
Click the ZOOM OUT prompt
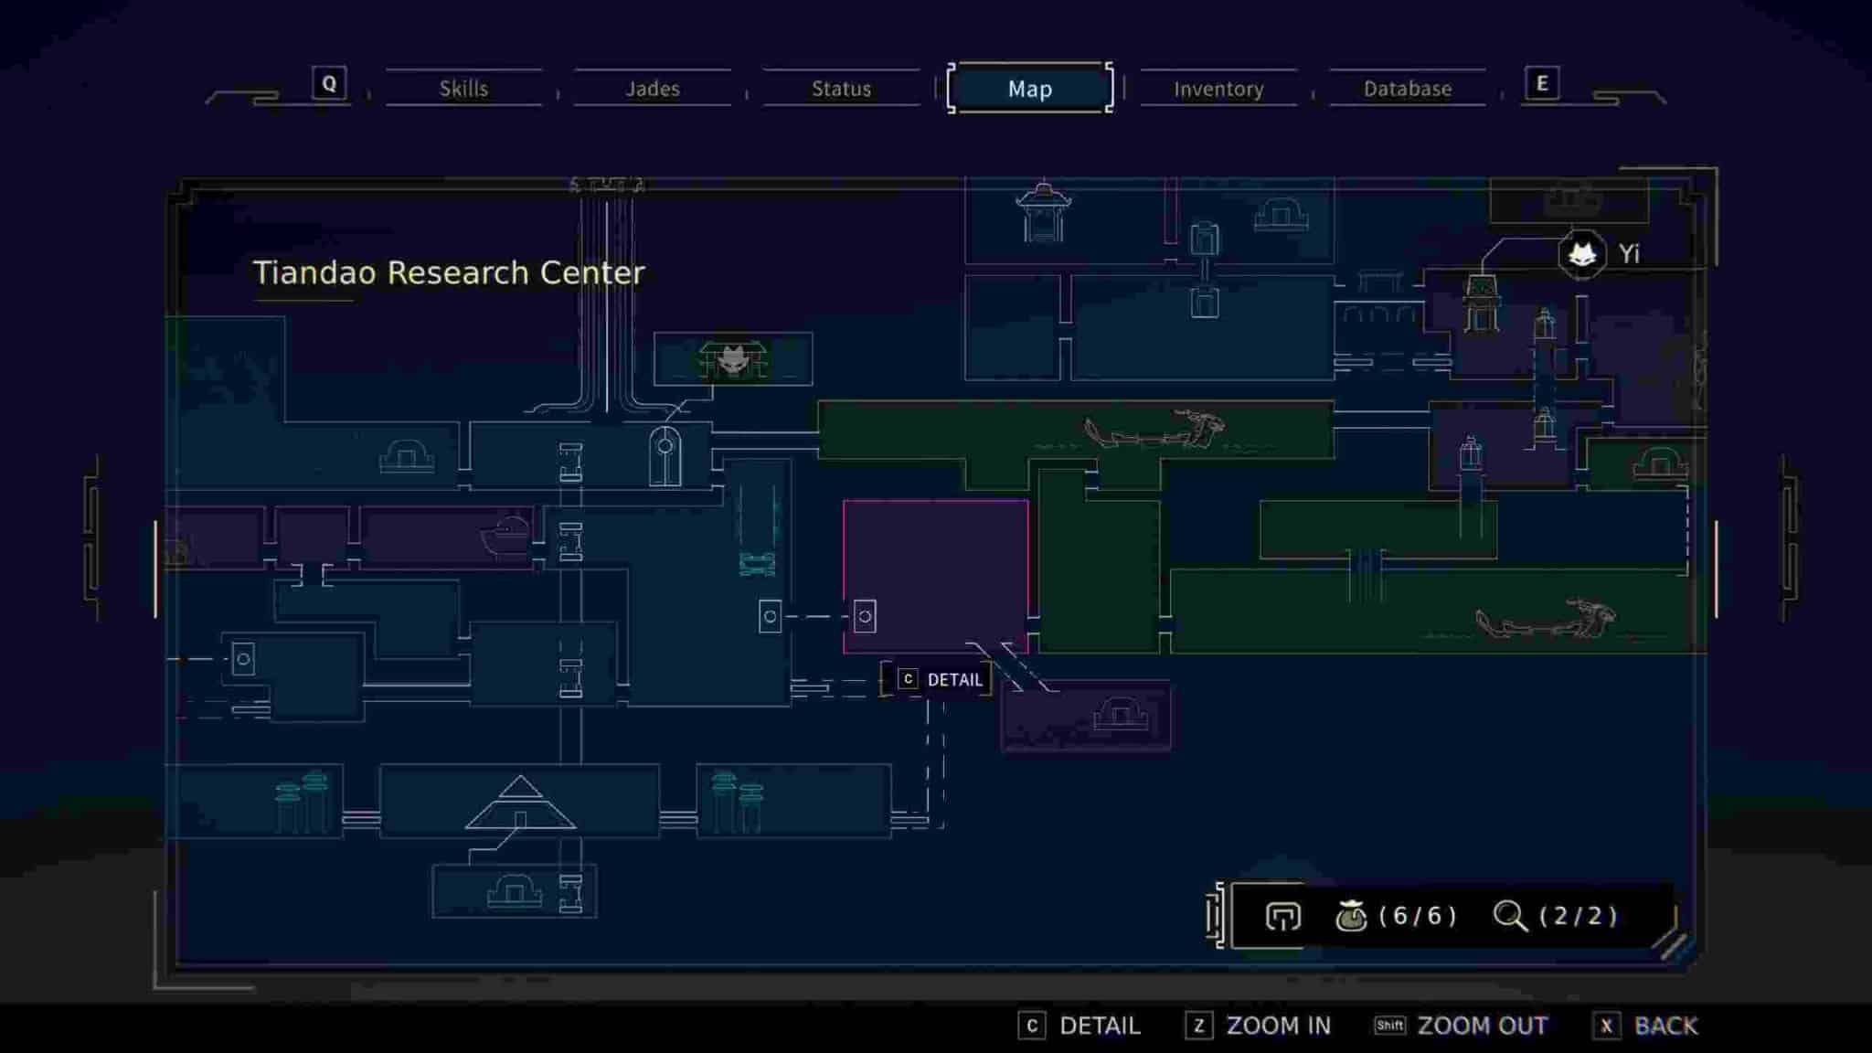[x=1461, y=1026]
